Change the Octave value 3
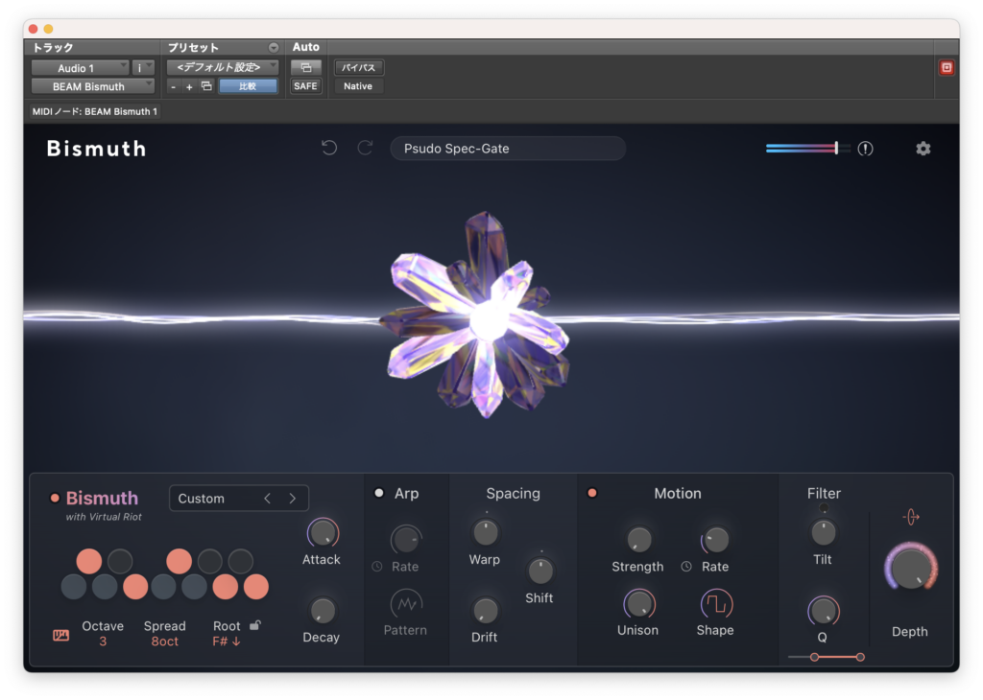983x700 pixels. 103,642
